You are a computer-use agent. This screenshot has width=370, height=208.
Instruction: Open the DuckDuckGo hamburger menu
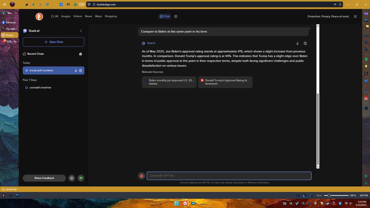coord(355,16)
